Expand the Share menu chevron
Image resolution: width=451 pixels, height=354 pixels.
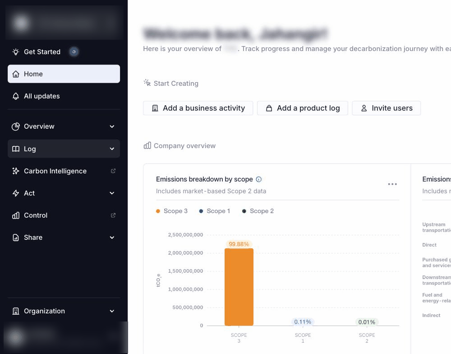tap(112, 238)
